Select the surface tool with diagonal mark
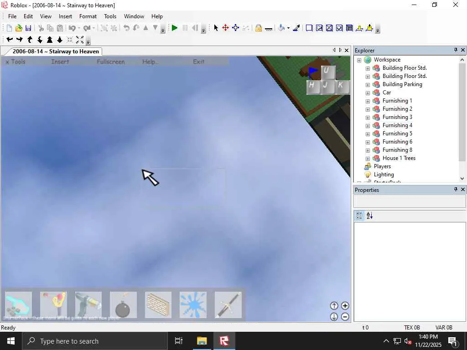Viewport: 467px width, 350px height. [x=319, y=28]
